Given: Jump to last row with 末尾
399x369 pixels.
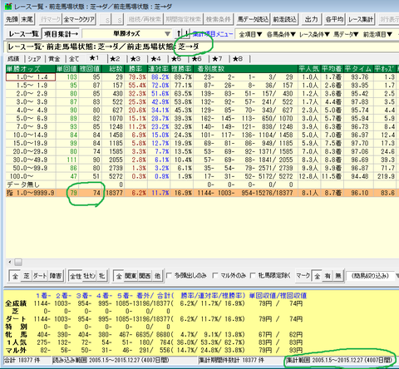Looking at the screenshot, I should pos(27,19).
